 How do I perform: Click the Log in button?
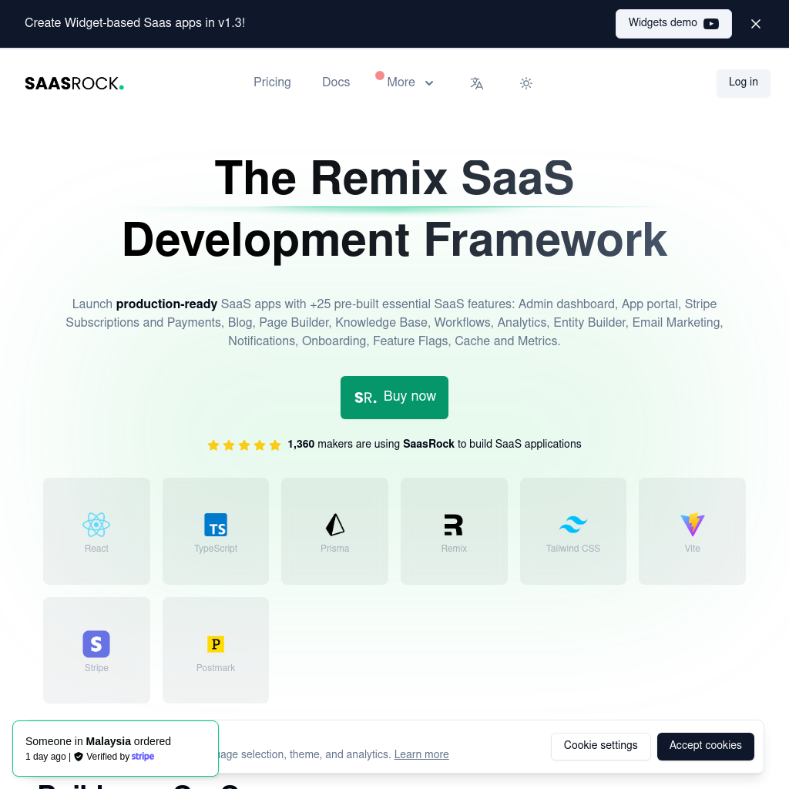(x=744, y=83)
